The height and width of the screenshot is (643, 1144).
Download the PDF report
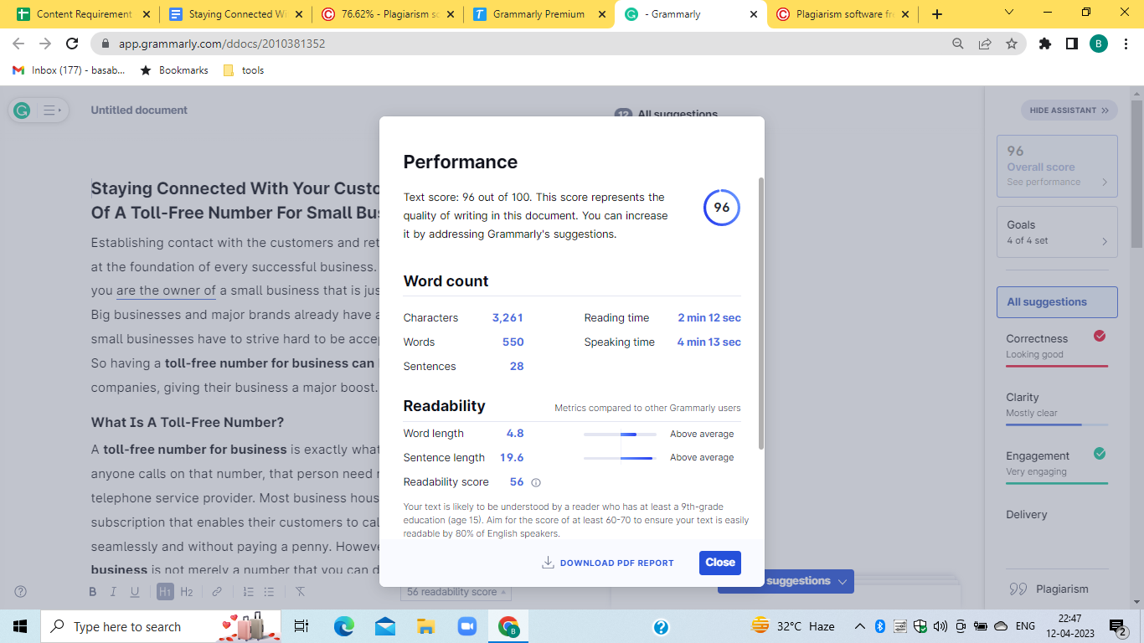coord(608,563)
